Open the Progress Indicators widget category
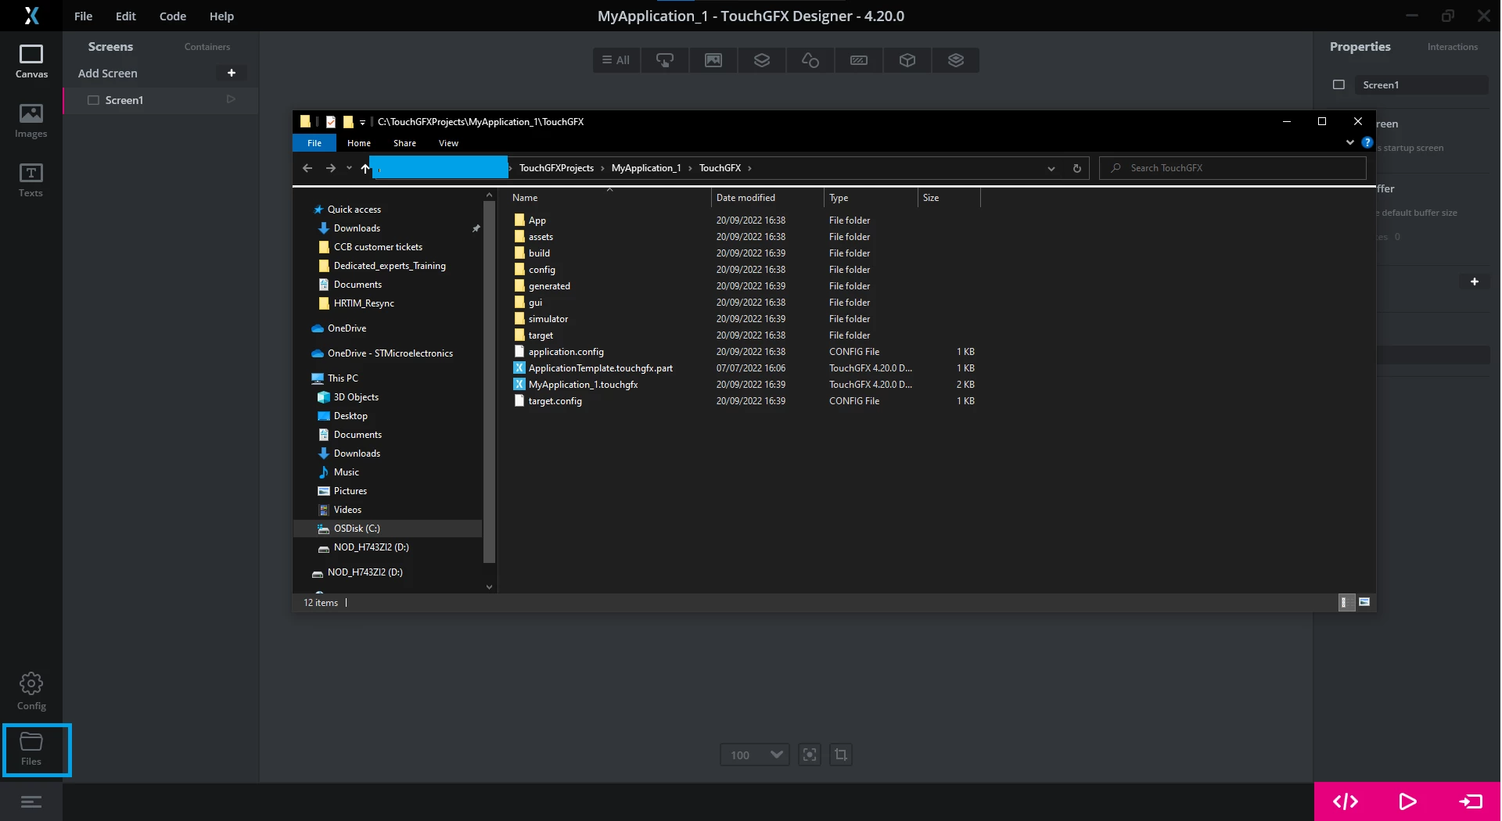Image resolution: width=1502 pixels, height=821 pixels. pyautogui.click(x=859, y=60)
